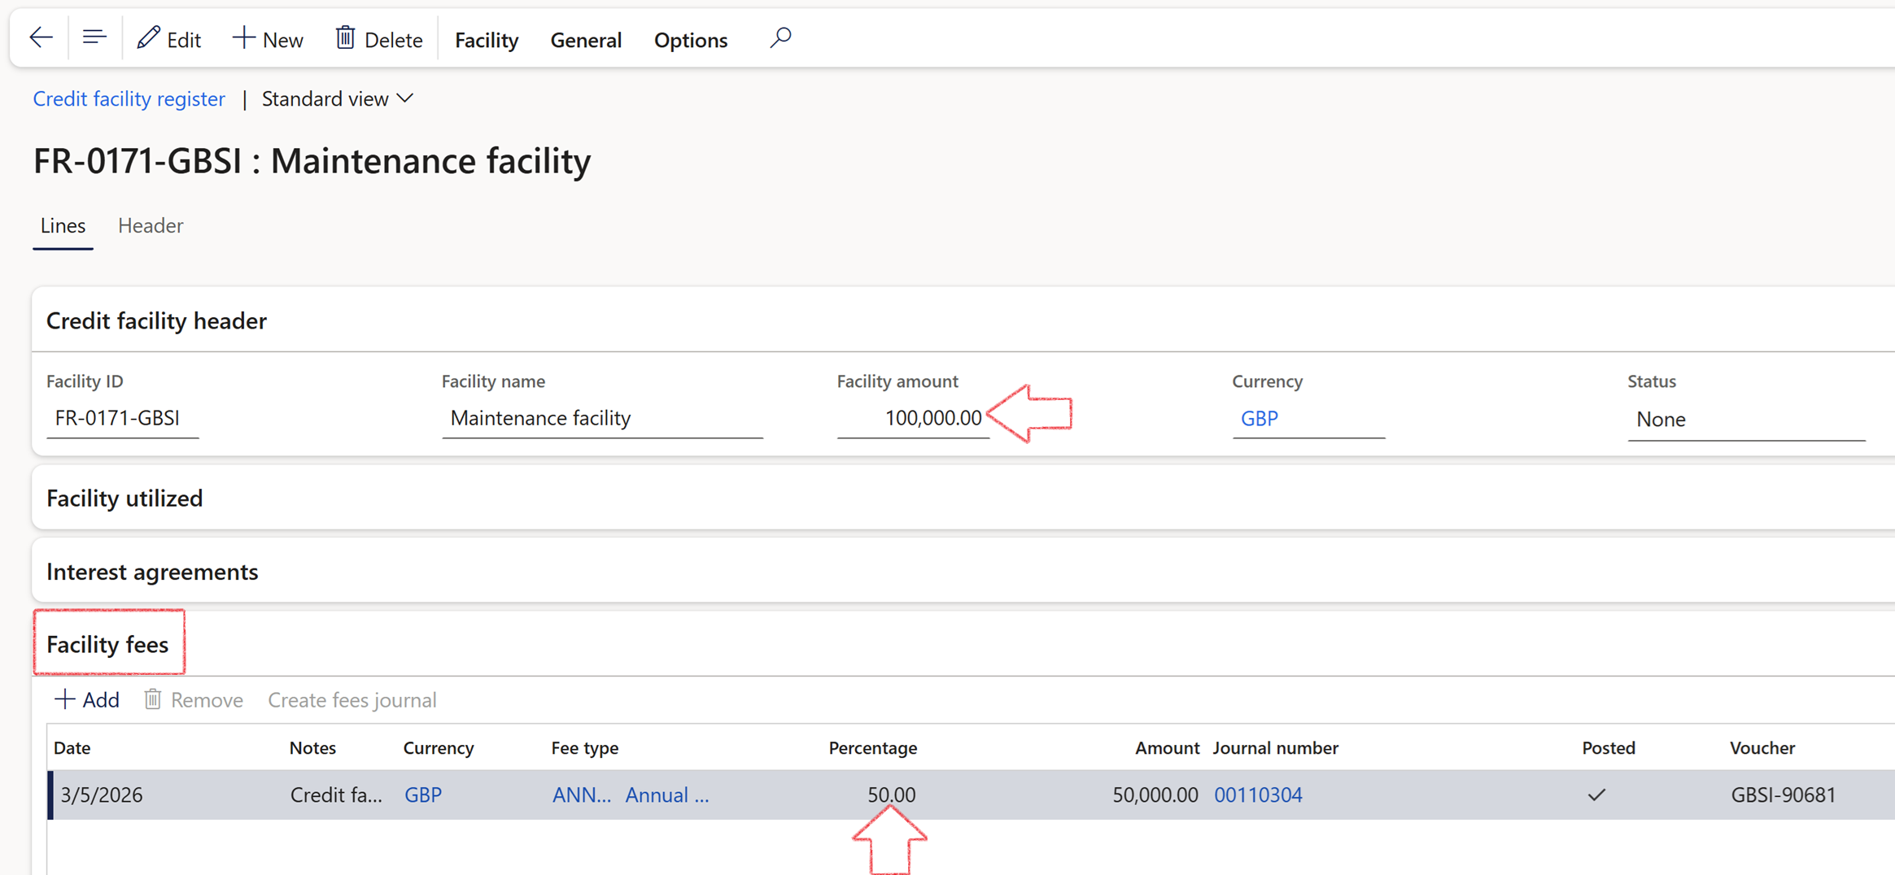
Task: Expand the Interest agreements section
Action: pyautogui.click(x=152, y=571)
